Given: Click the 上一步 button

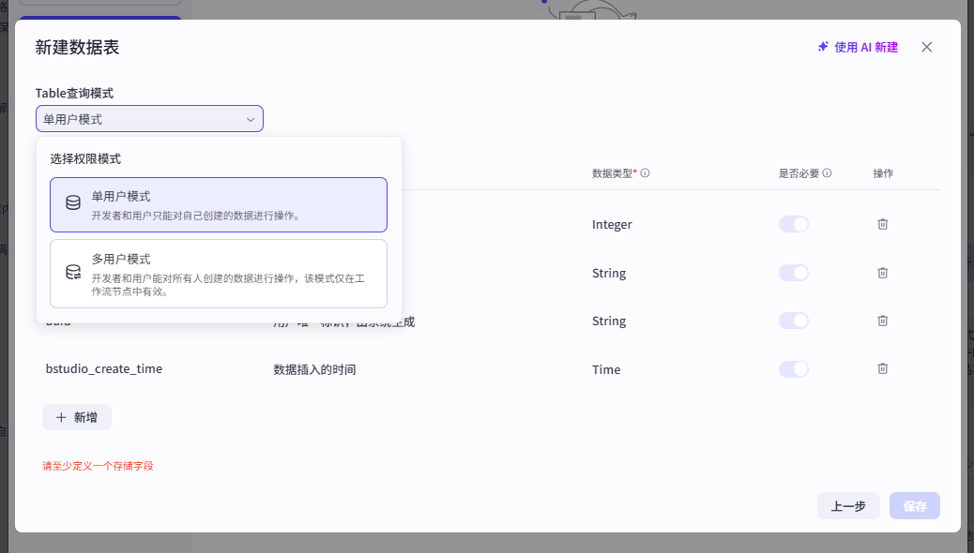Looking at the screenshot, I should [847, 506].
